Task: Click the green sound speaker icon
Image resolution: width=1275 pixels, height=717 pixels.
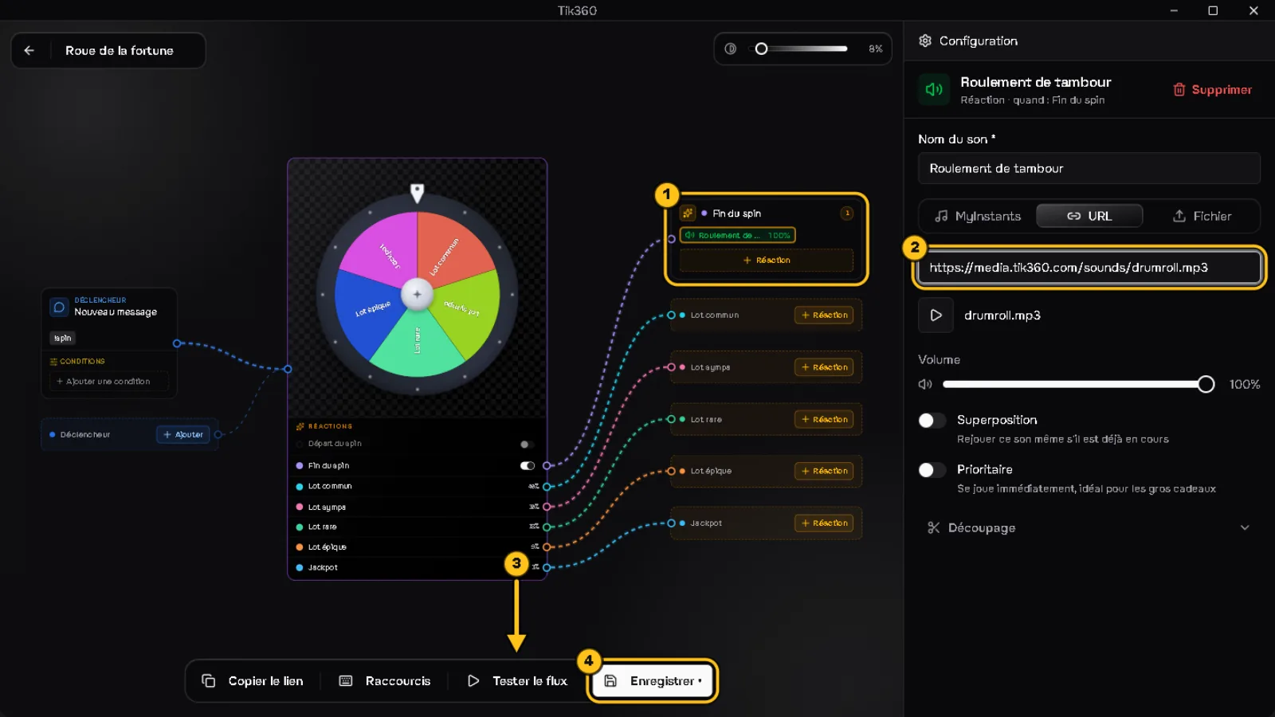Action: coord(934,90)
